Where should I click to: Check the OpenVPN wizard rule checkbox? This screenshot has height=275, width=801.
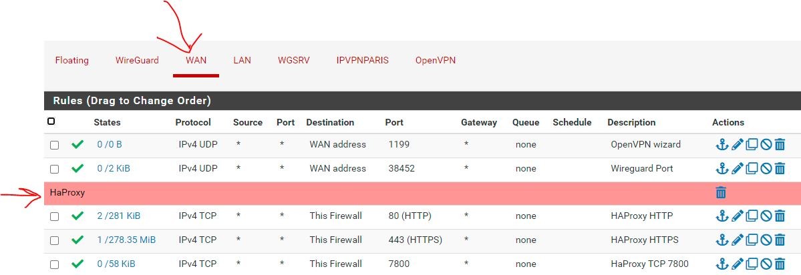pos(55,145)
